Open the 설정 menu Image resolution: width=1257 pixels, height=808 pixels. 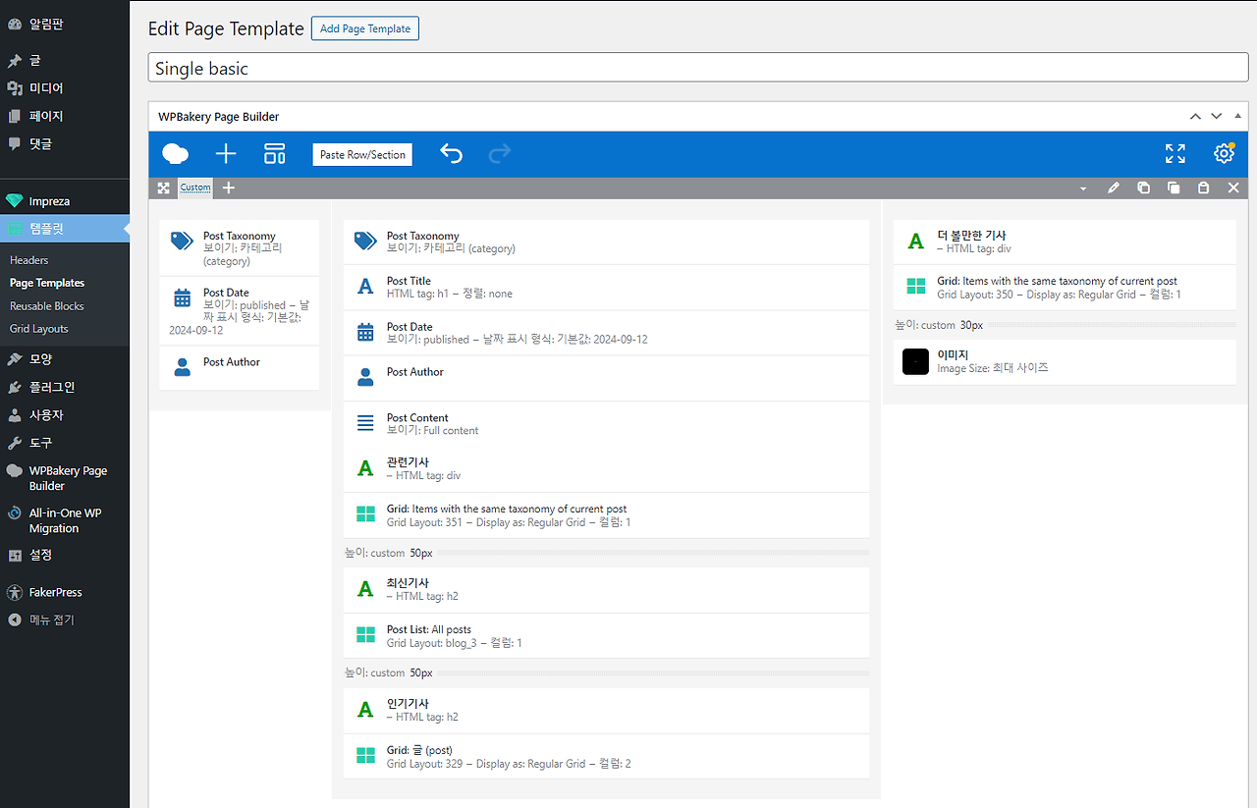[x=65, y=555]
